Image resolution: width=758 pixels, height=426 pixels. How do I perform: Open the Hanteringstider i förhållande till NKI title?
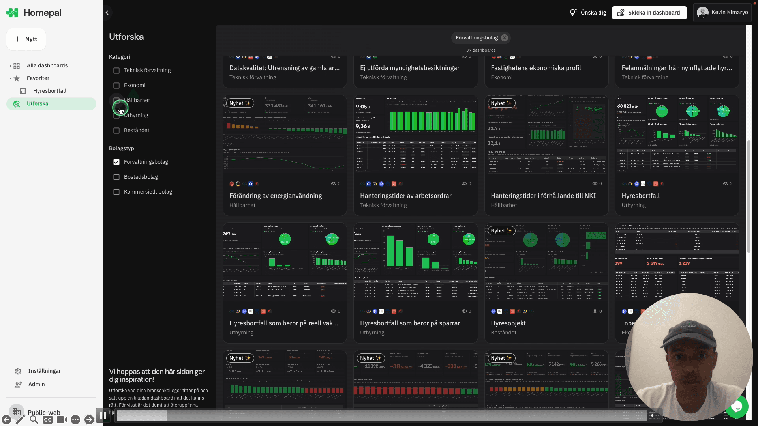543,196
